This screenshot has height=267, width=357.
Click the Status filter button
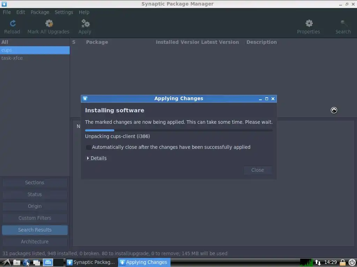click(35, 194)
